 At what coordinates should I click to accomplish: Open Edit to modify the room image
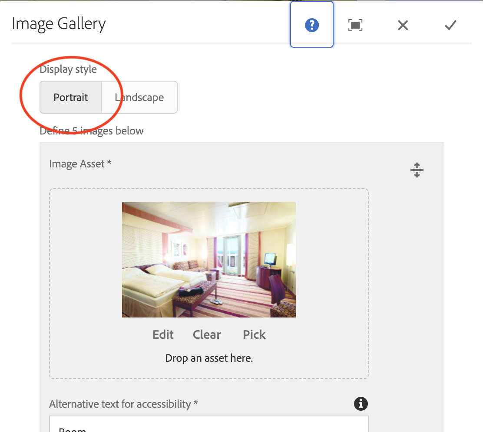(x=163, y=334)
